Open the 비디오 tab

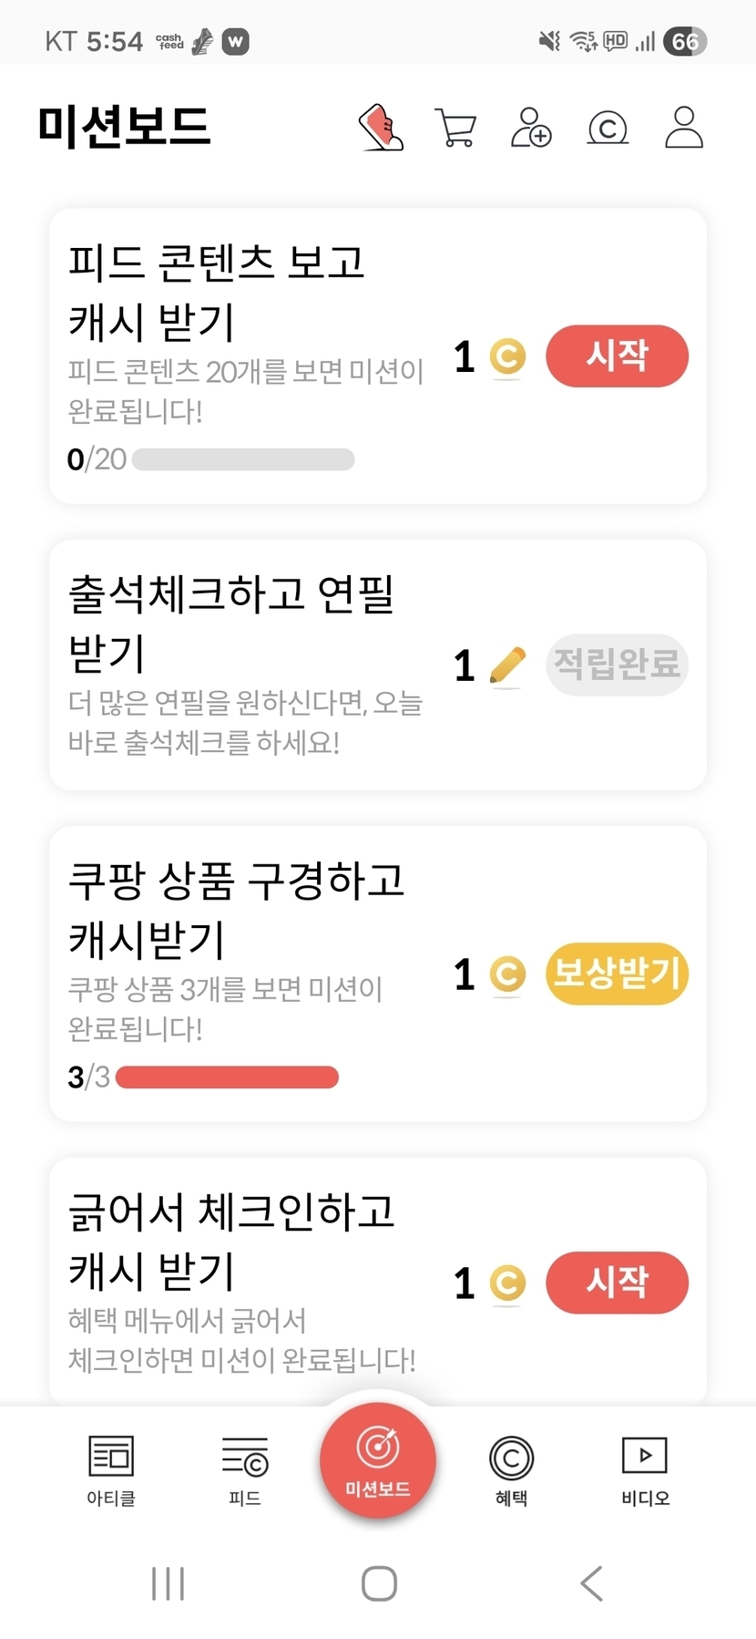[x=645, y=1469]
